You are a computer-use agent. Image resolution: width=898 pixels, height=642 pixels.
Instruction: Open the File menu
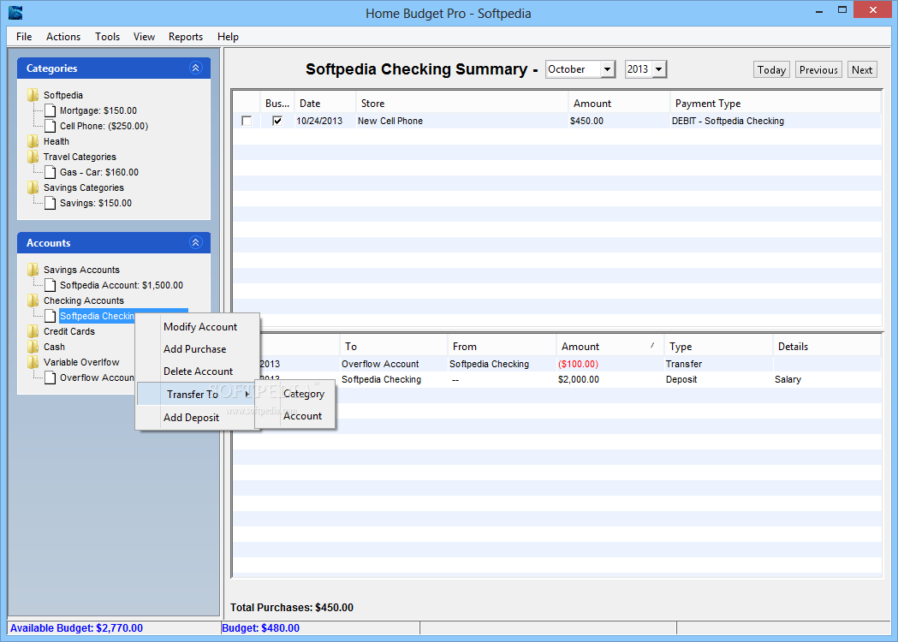[x=24, y=37]
